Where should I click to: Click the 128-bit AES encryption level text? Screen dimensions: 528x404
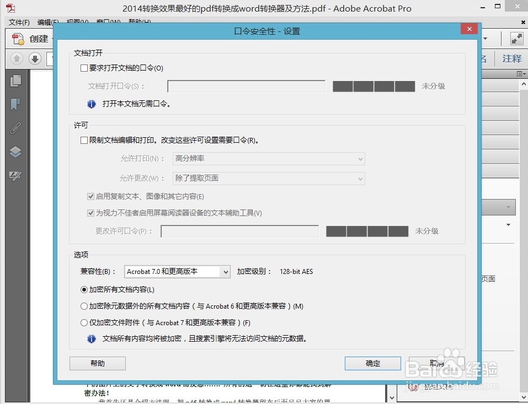[x=296, y=272]
